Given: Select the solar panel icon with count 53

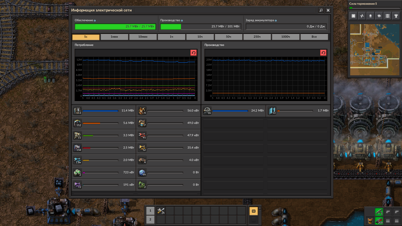Looking at the screenshot, I should pos(272,111).
